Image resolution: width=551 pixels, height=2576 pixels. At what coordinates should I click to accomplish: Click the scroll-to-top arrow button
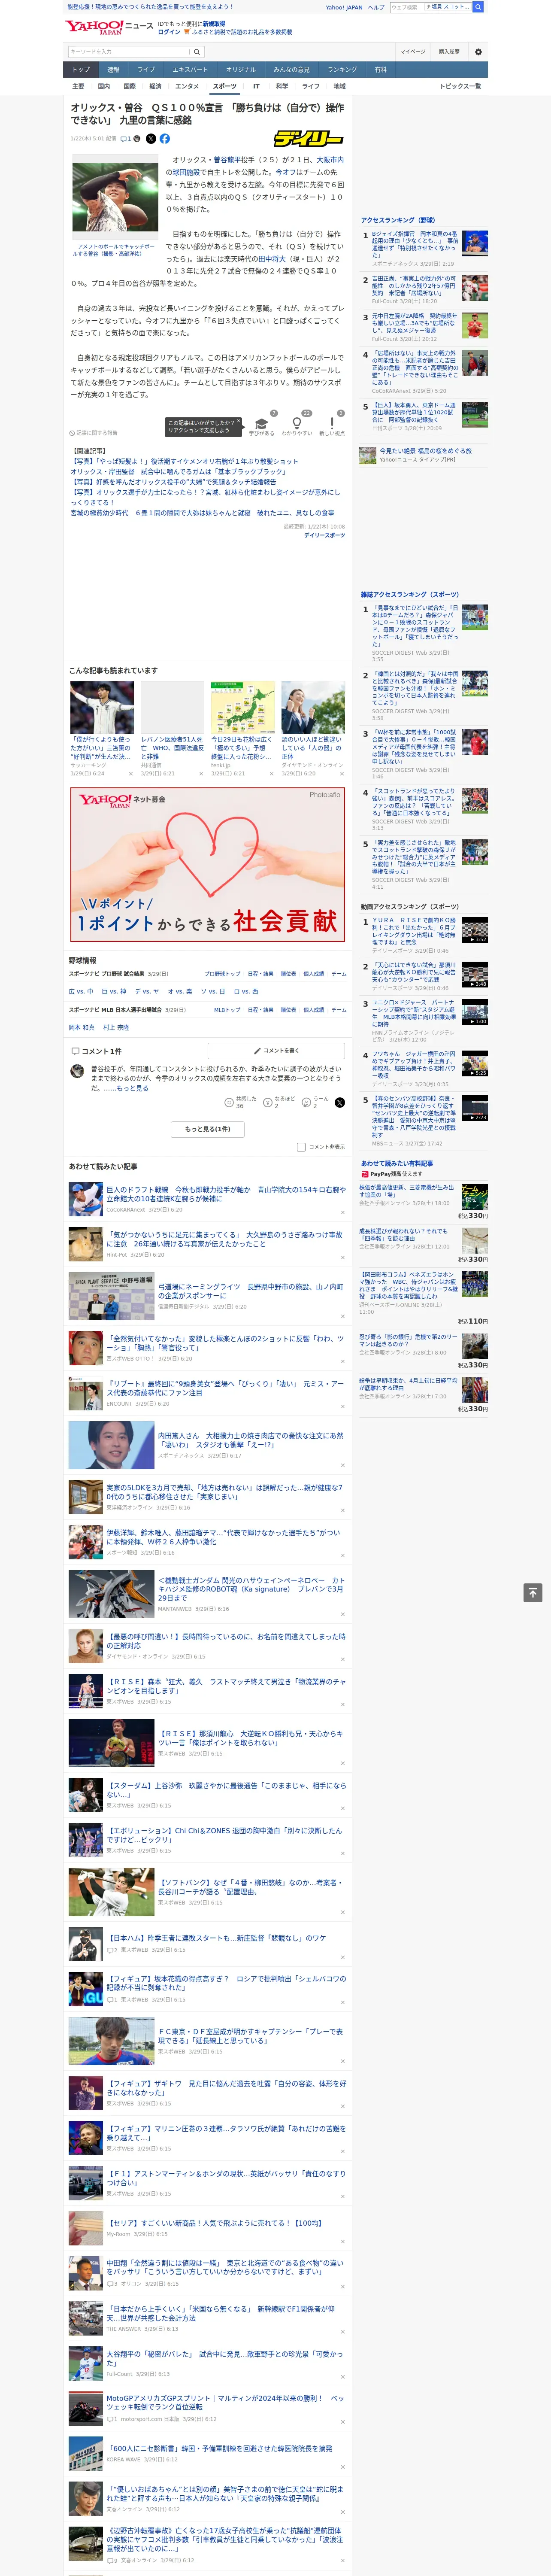coord(533,1593)
